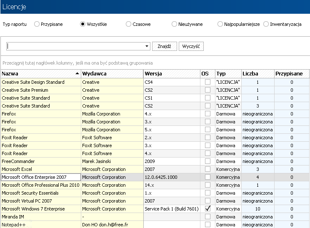This screenshot has width=310, height=228.
Task: Click Darmowa type in FreeCommander row
Action: pyautogui.click(x=228, y=161)
